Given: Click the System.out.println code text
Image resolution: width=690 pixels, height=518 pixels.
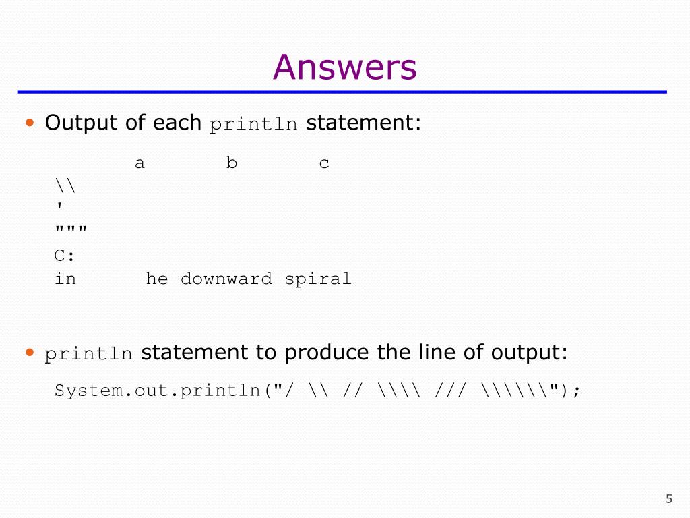Looking at the screenshot, I should coord(158,391).
